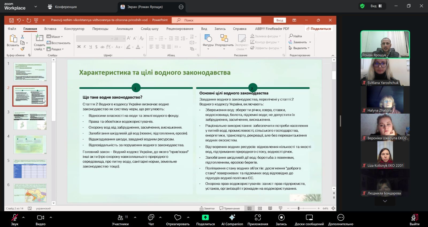Viewport: 428px width, 227px height.
Task: Open the Zoom Workplace dropdown chevron
Action: [x=36, y=6]
